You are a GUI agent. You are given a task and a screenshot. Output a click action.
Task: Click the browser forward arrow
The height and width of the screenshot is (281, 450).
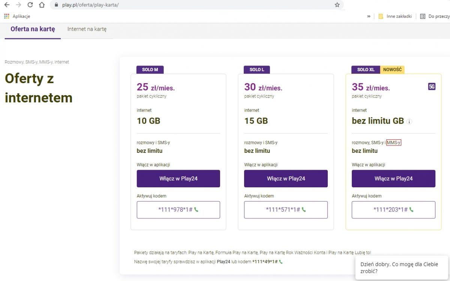(x=18, y=5)
